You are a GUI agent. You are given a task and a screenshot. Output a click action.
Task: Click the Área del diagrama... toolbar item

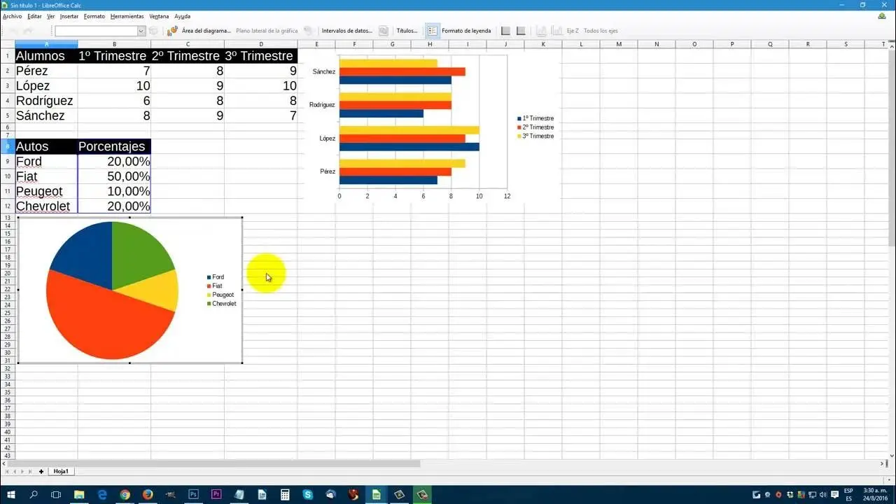pyautogui.click(x=206, y=31)
